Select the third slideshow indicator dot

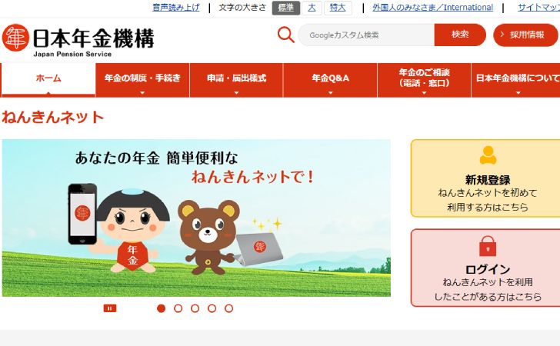pyautogui.click(x=195, y=308)
